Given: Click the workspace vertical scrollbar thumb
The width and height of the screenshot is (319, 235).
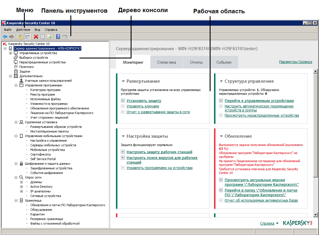Looking at the screenshot, I should tap(315, 125).
